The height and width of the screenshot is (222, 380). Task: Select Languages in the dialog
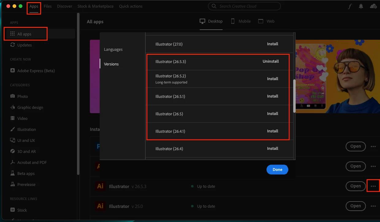coord(113,49)
